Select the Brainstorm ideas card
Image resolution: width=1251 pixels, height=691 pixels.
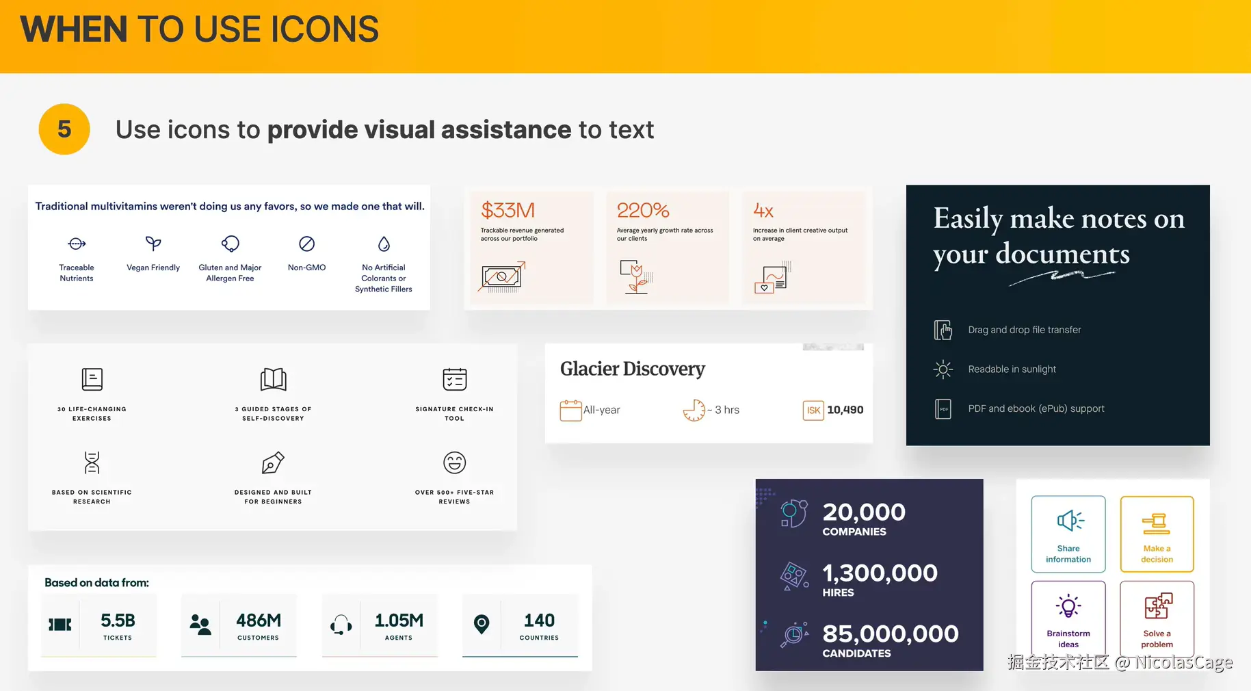[x=1068, y=619]
